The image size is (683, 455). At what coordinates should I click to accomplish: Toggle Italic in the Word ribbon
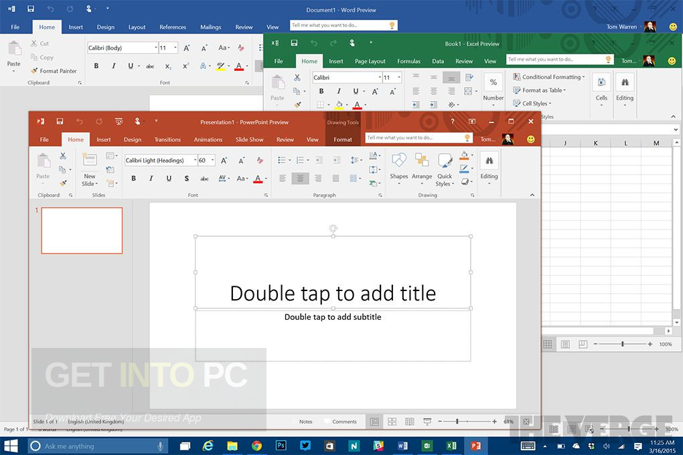[114, 66]
